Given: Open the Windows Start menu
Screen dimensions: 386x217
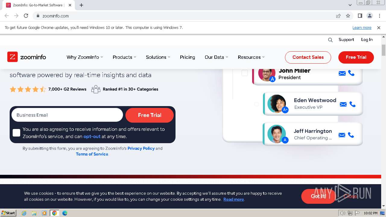Looking at the screenshot, I should pyautogui.click(x=8, y=213).
